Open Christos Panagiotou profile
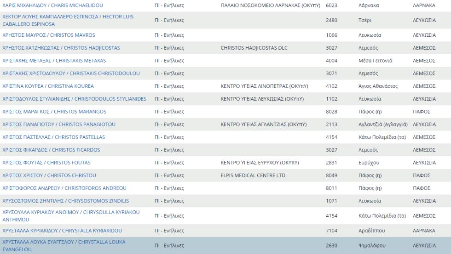Screen dimensions: 451x254 (x=59, y=124)
